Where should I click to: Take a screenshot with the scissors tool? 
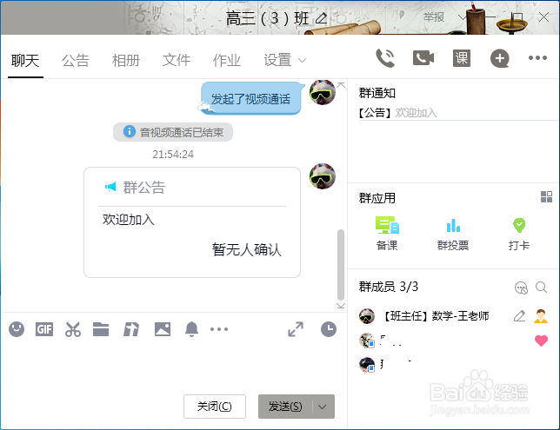(73, 329)
